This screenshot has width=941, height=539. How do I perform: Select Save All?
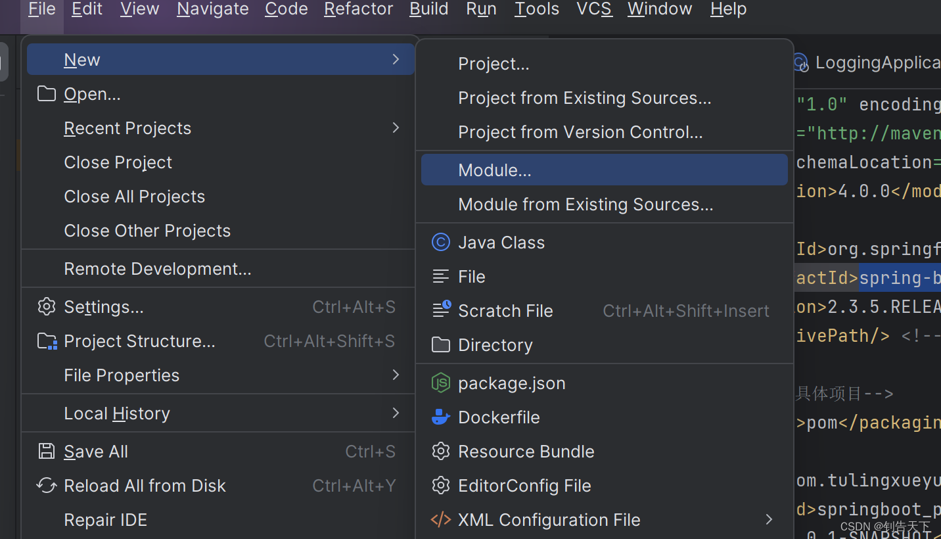pyautogui.click(x=220, y=452)
